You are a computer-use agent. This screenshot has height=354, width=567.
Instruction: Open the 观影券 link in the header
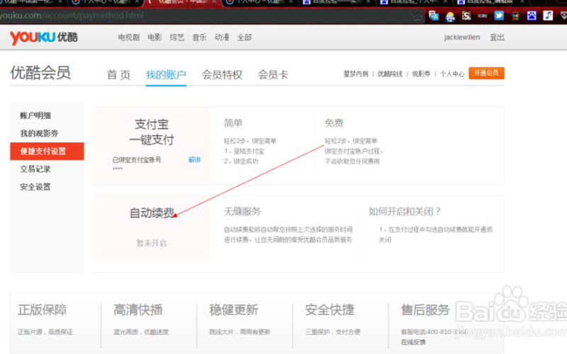(x=421, y=74)
